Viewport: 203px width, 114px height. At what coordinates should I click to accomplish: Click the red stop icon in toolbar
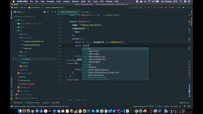[x=161, y=8]
